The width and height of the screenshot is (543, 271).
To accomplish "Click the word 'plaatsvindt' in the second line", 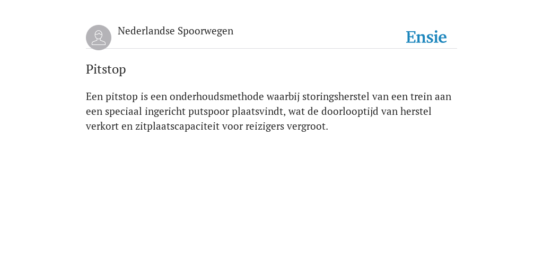I will 259,112.
